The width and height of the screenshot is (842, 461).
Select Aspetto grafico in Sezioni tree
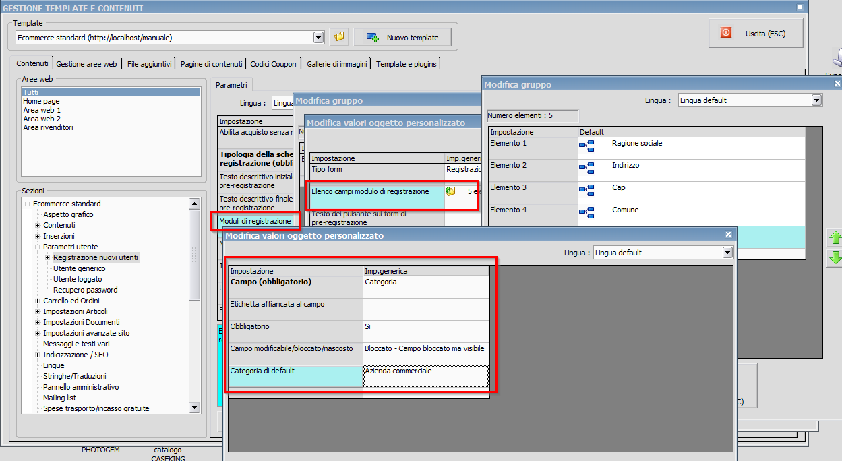[x=68, y=214]
